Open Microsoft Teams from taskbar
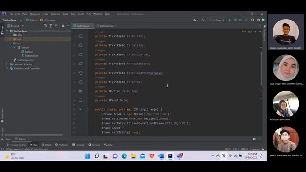The height and width of the screenshot is (172, 306). [180, 156]
